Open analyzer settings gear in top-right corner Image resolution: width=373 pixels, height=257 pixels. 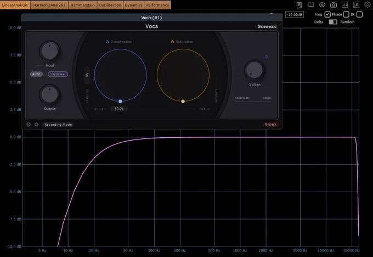click(x=368, y=5)
